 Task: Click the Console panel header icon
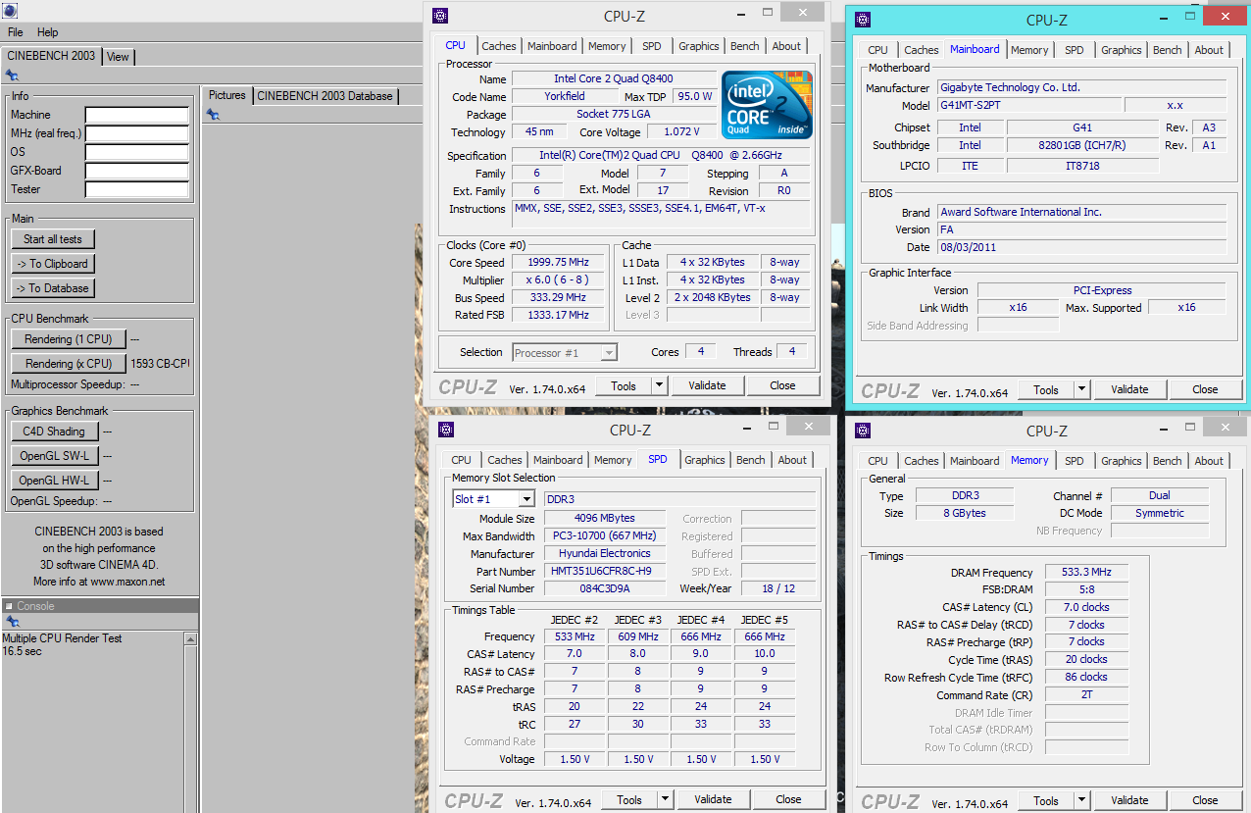(x=9, y=606)
